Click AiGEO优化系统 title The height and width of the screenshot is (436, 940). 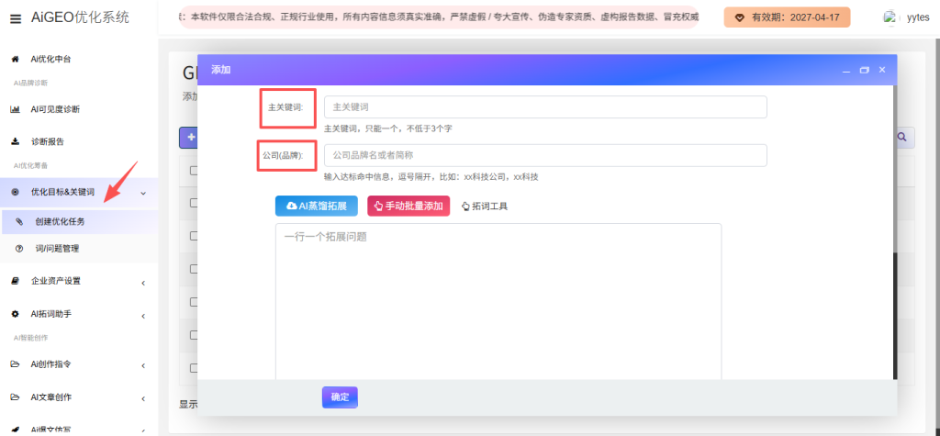80,17
